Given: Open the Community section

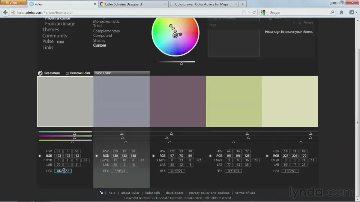Looking at the screenshot, I should [55, 36].
